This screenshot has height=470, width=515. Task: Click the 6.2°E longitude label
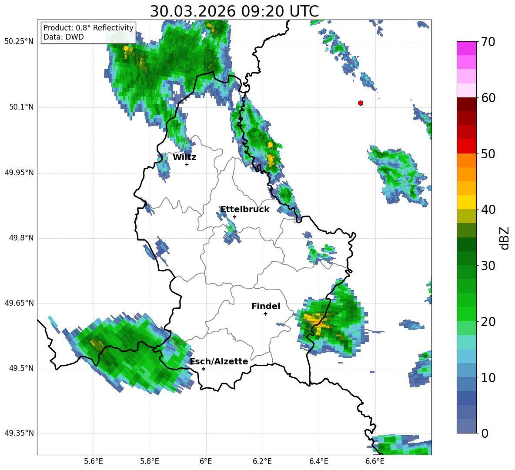click(262, 461)
